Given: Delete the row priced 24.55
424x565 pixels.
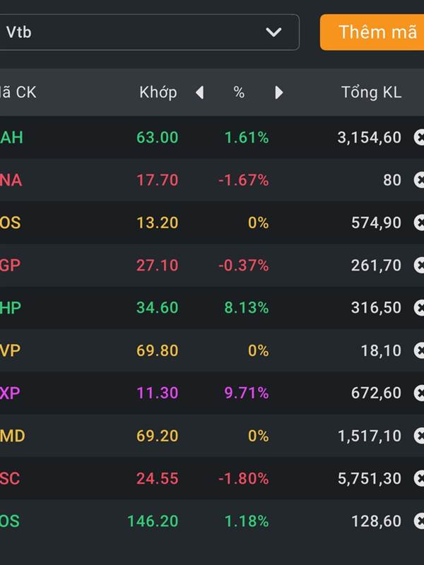Looking at the screenshot, I should tap(419, 478).
